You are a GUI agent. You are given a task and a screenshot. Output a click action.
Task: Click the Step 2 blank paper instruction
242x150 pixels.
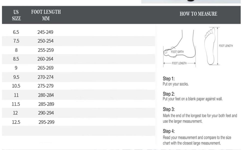pos(193,99)
